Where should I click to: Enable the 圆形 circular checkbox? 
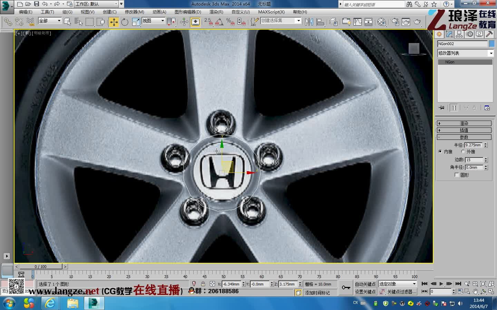[457, 175]
